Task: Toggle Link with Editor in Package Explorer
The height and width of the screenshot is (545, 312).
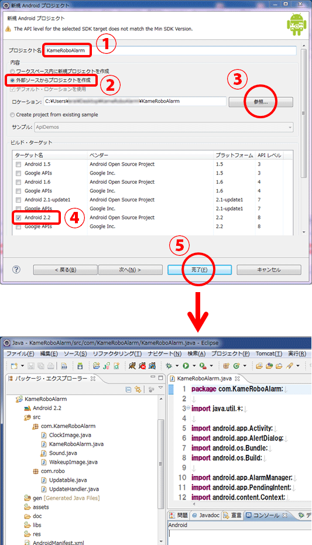Action: coord(138,390)
